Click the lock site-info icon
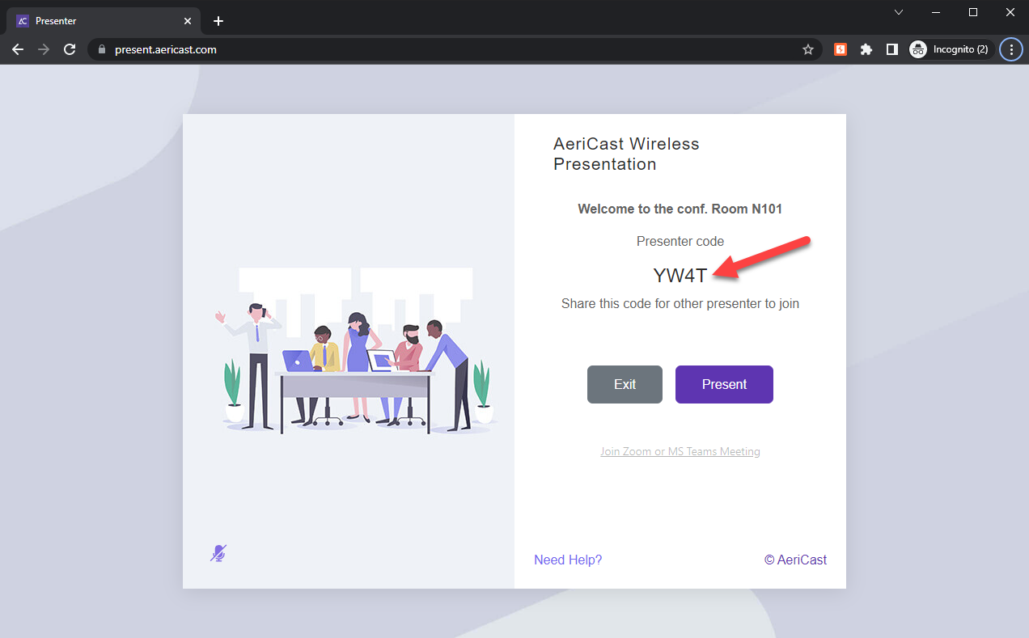 click(x=102, y=49)
